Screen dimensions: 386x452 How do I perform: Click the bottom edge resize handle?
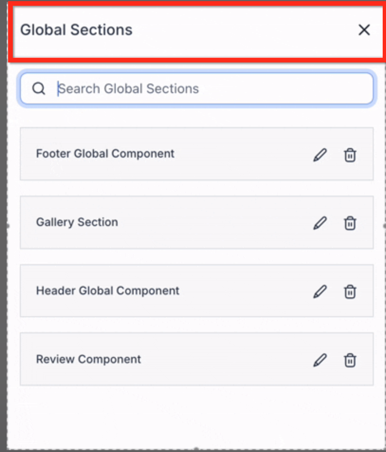196,449
